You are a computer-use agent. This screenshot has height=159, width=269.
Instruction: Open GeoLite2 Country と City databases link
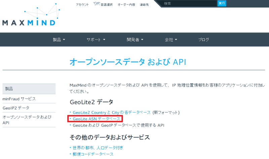point(112,112)
